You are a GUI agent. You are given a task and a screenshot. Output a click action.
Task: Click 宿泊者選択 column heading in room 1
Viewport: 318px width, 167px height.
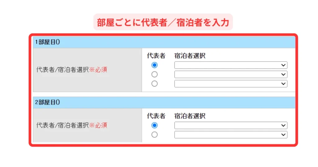(190, 56)
